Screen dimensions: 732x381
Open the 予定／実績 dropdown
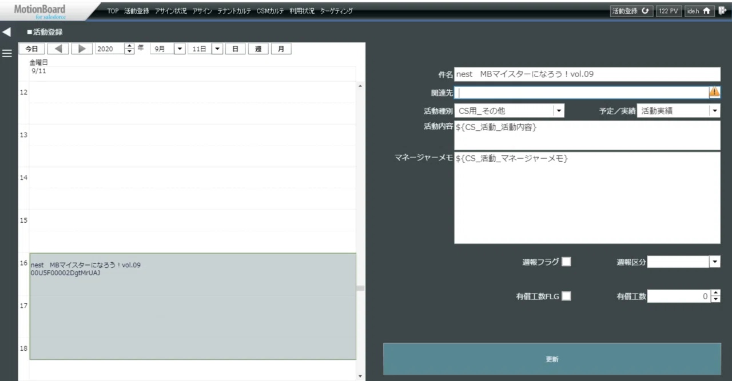tap(715, 111)
